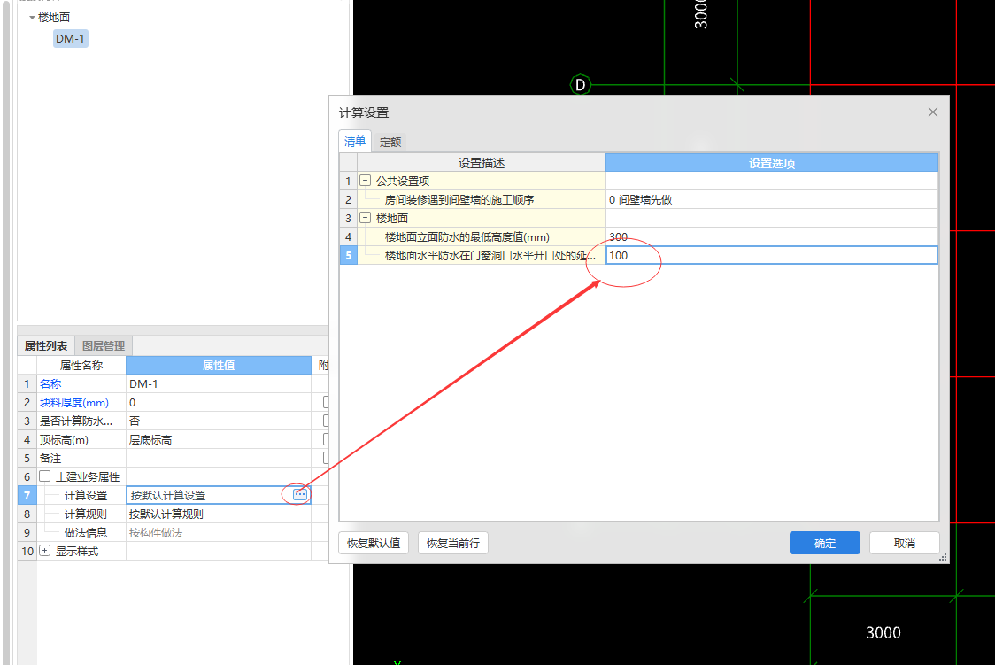Open the ellipsis button in 计算设置 row
The width and height of the screenshot is (995, 665).
point(299,494)
